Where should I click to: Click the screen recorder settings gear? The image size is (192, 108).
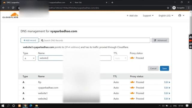pyautogui.click(x=190, y=47)
